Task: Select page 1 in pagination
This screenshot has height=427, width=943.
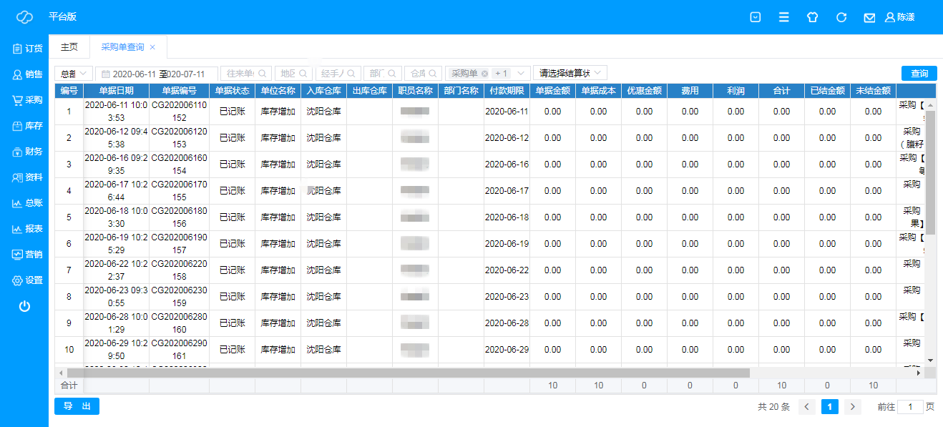Action: click(830, 407)
